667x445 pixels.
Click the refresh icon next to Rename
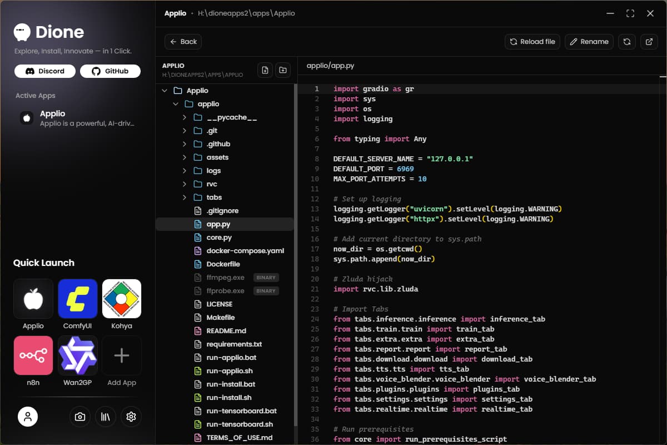tap(627, 42)
